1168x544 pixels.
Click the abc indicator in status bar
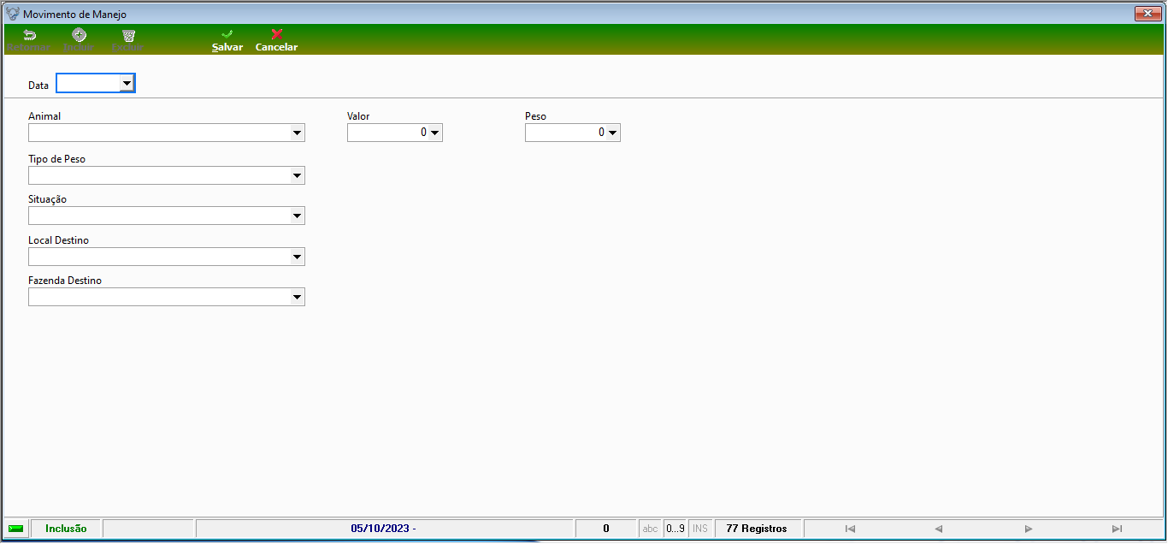point(651,529)
